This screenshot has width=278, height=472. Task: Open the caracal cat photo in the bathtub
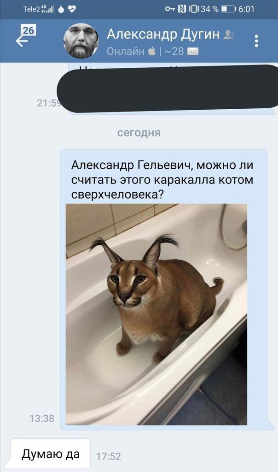pos(156,314)
